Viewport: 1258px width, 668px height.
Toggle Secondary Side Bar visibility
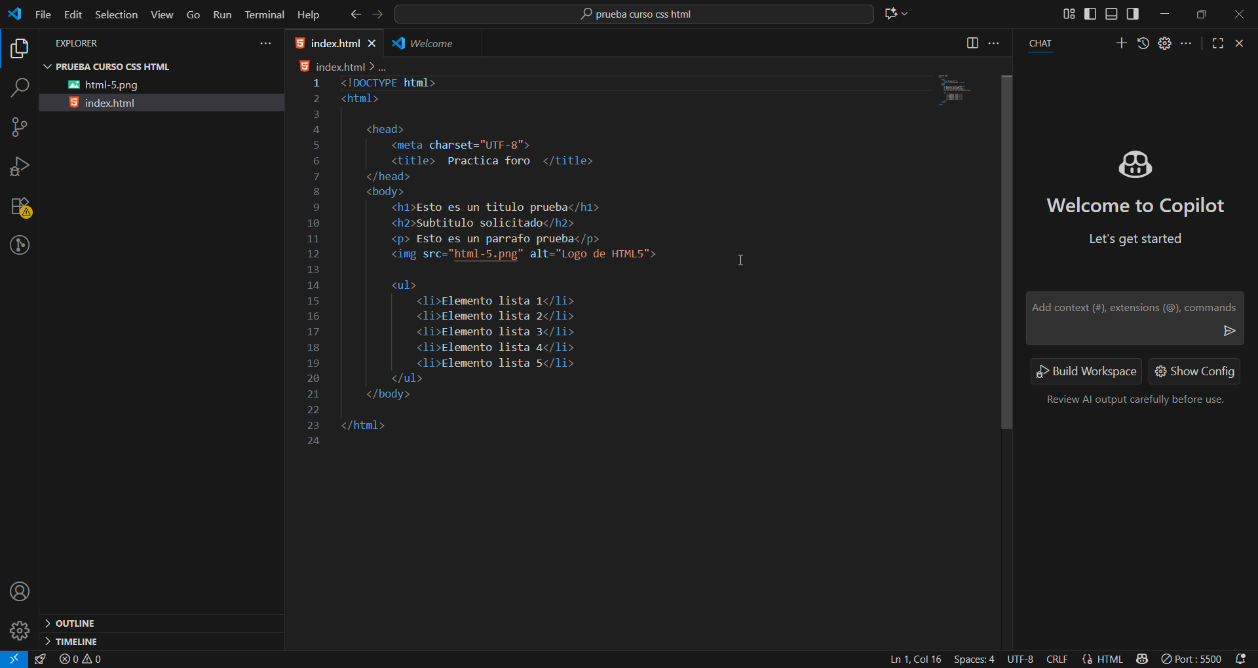[x=1133, y=14]
